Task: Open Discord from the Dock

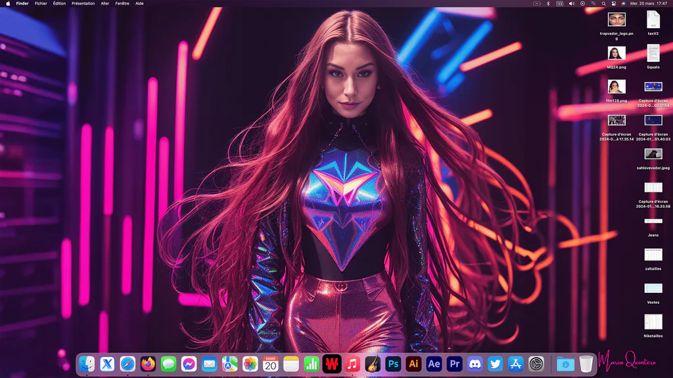Action: (475, 364)
